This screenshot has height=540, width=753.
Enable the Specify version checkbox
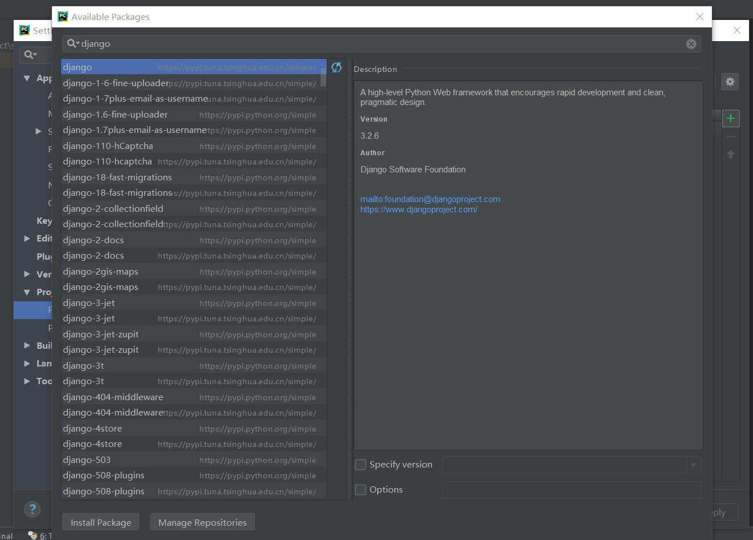click(361, 465)
